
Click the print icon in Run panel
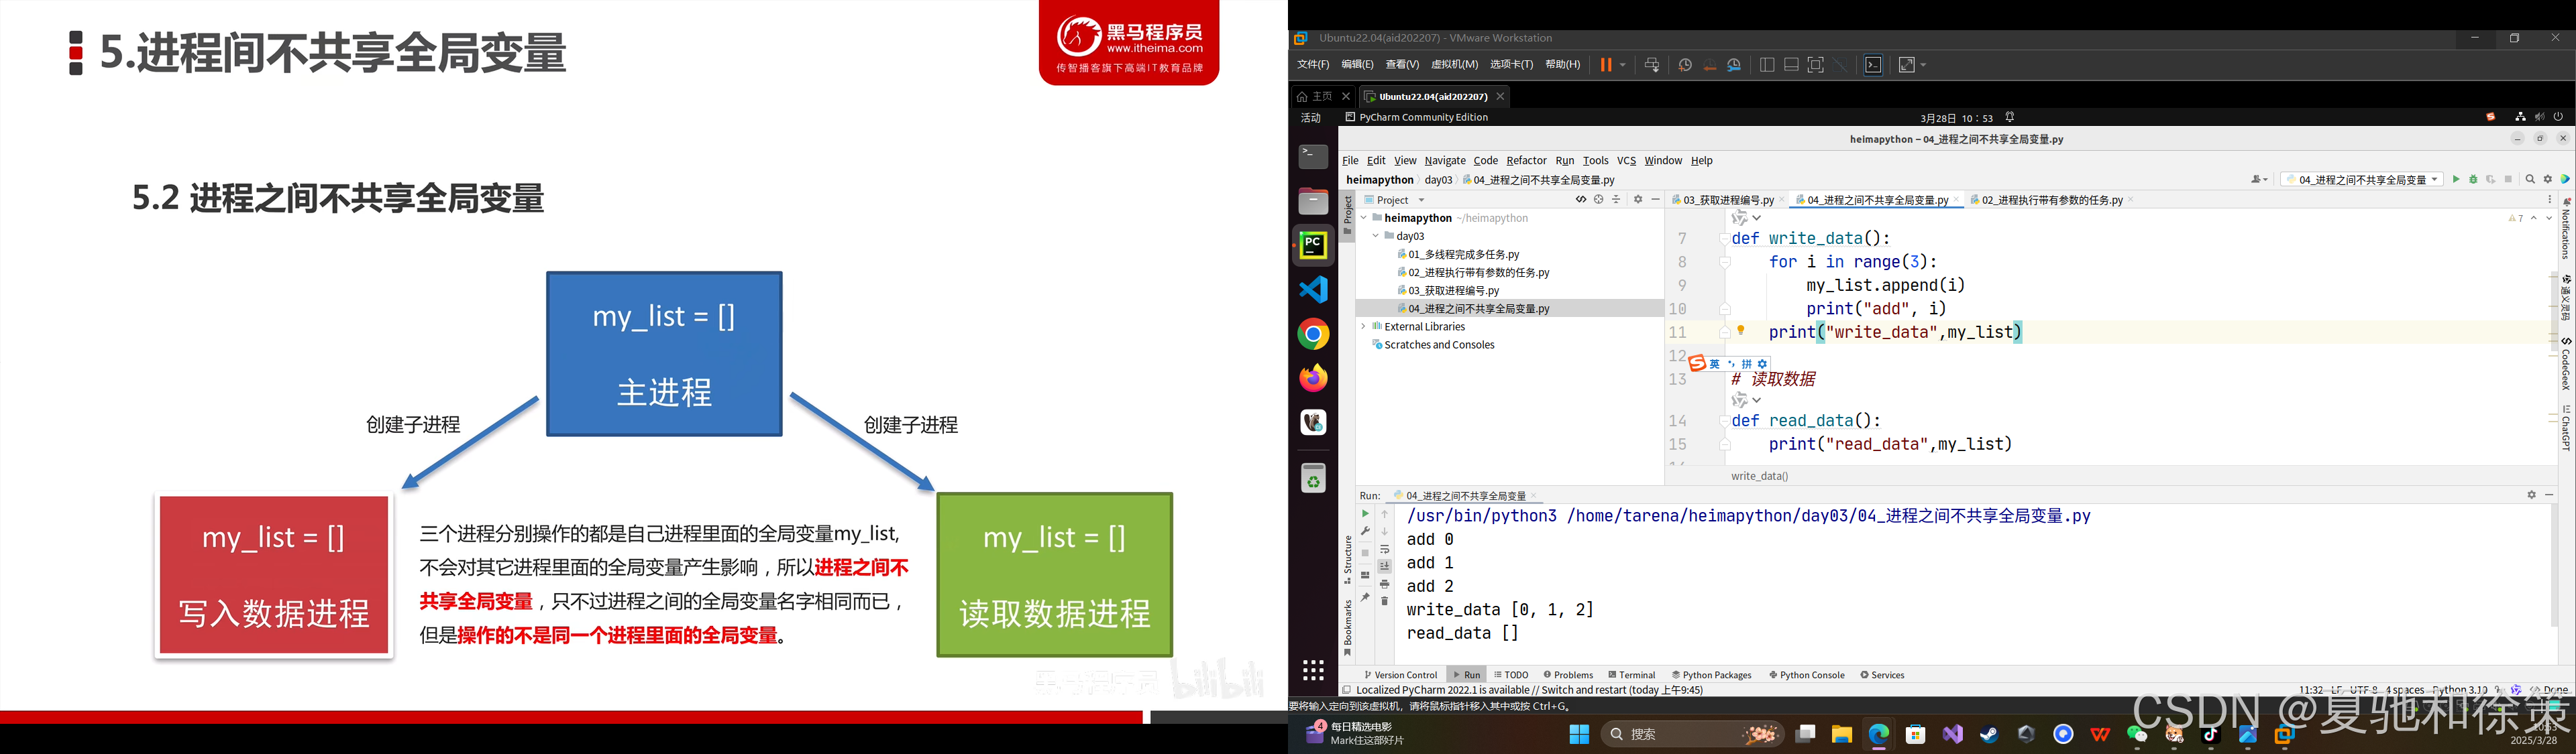click(x=1384, y=584)
